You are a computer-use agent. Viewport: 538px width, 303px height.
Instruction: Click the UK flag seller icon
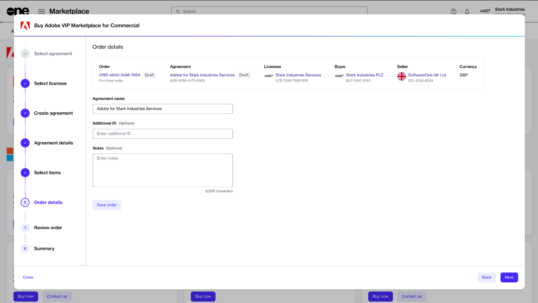pyautogui.click(x=402, y=76)
